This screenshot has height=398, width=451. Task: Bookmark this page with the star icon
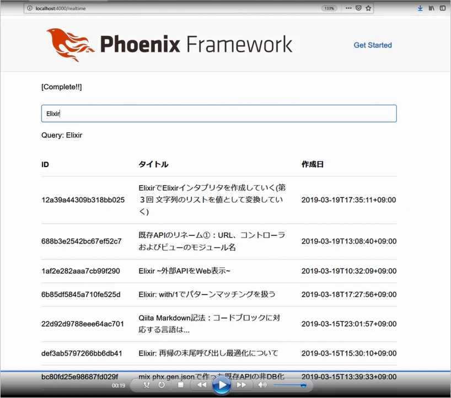click(x=368, y=8)
